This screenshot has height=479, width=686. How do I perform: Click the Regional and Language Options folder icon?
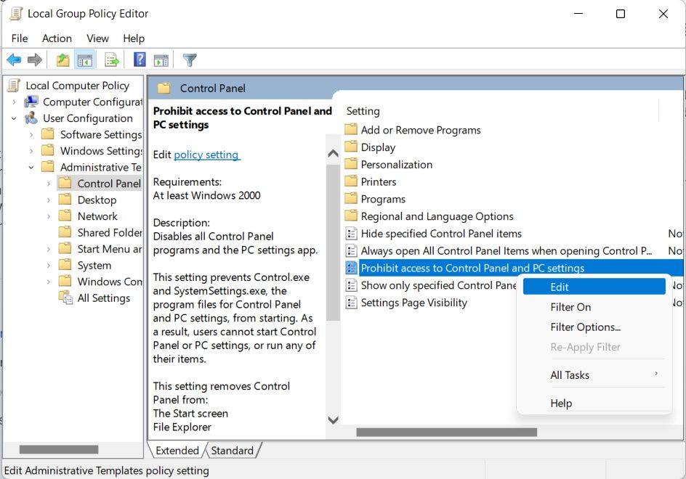(x=351, y=216)
